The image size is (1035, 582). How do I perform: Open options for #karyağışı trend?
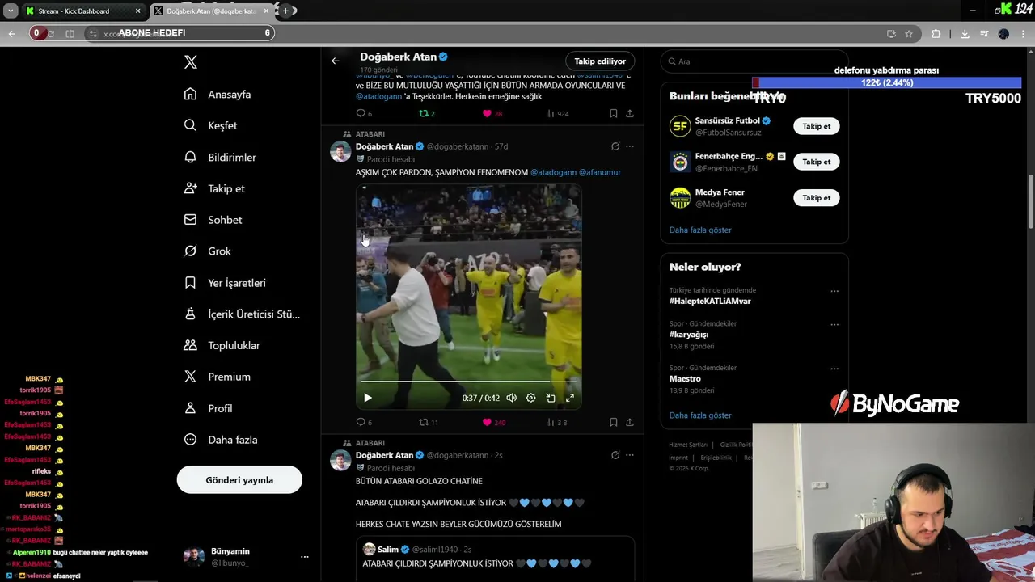(834, 324)
